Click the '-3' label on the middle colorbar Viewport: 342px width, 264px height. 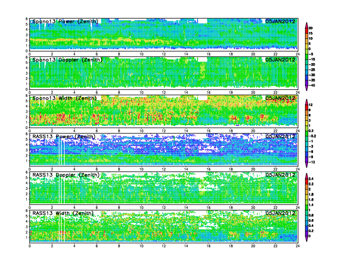pos(311,147)
